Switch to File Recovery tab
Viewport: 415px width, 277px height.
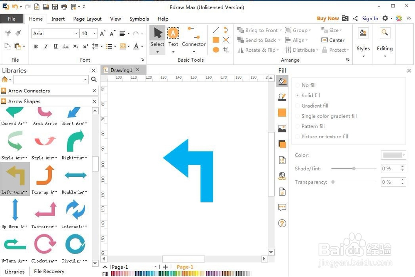(49, 272)
